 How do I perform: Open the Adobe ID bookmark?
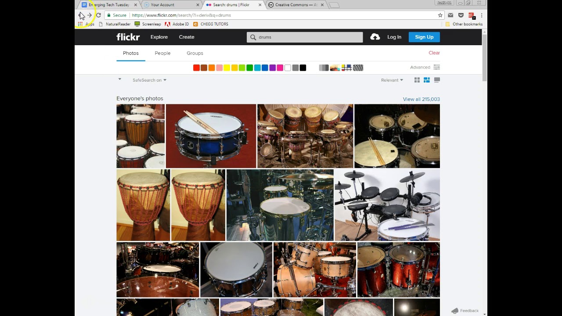point(177,24)
